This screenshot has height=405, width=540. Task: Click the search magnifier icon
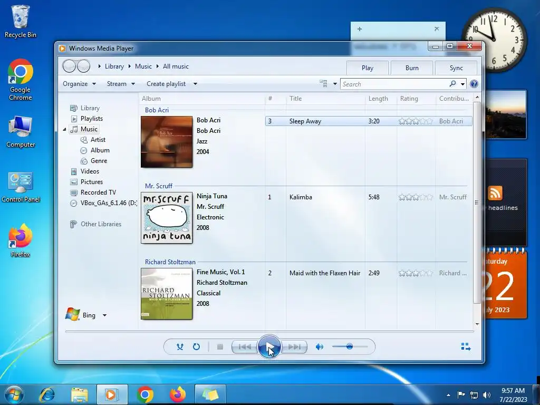point(452,84)
